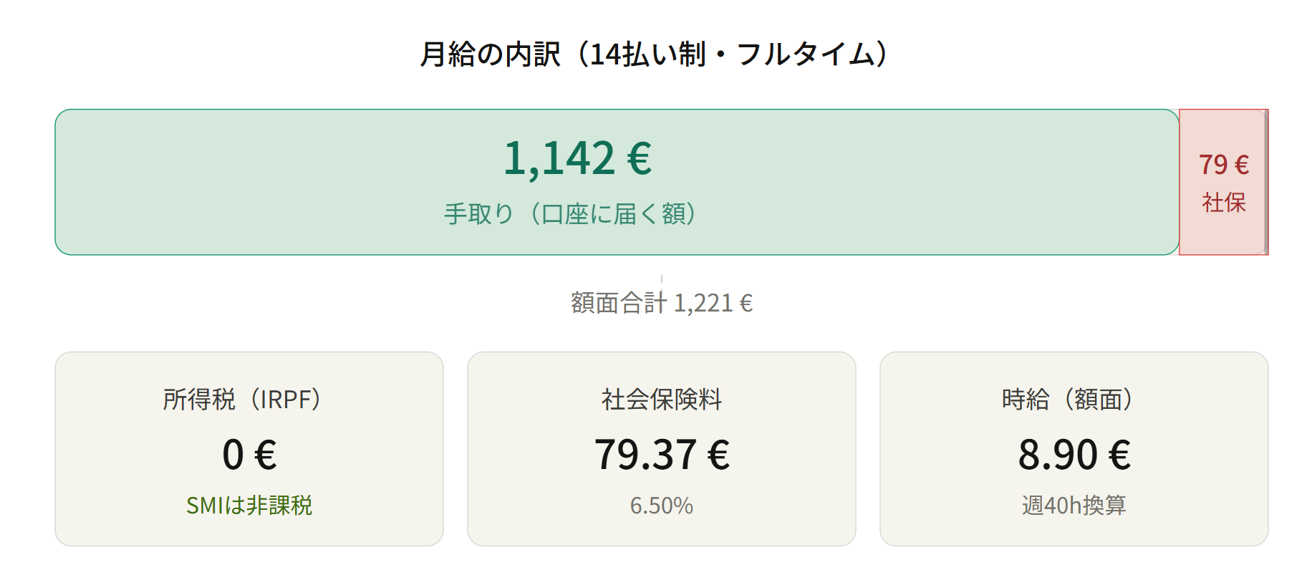This screenshot has width=1302, height=565.
Task: Click the 1,142 € net amount
Action: (x=577, y=158)
